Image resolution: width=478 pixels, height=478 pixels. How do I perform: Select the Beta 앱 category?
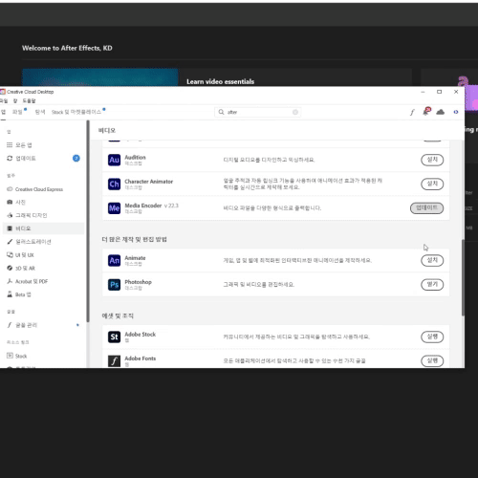pyautogui.click(x=19, y=294)
